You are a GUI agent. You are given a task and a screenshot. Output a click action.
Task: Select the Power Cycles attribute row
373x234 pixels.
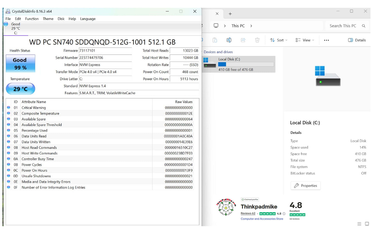pos(100,165)
